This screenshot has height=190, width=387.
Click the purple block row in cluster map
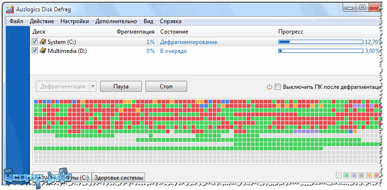pos(306,131)
